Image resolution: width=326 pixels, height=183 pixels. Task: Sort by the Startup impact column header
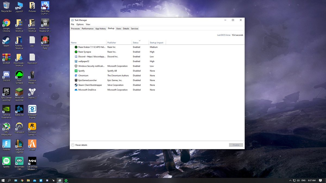point(157,43)
